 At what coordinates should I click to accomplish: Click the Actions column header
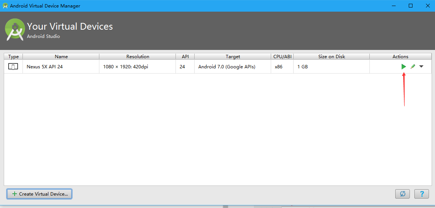400,56
